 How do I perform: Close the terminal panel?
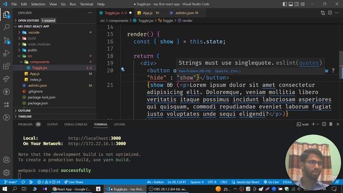point(338,124)
